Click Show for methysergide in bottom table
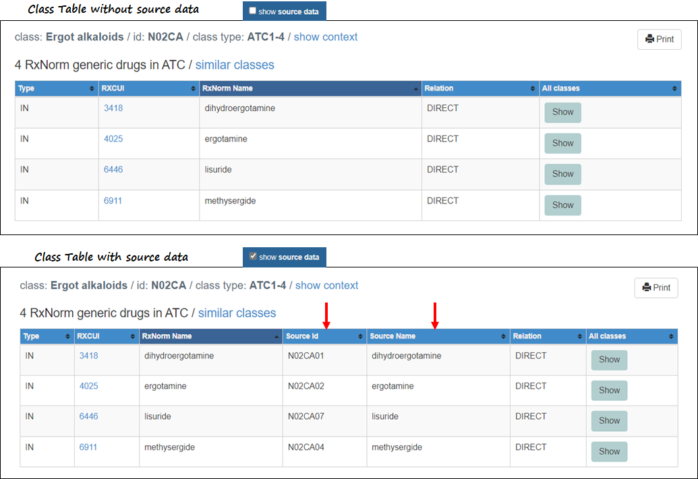The width and height of the screenshot is (698, 479). tap(609, 451)
